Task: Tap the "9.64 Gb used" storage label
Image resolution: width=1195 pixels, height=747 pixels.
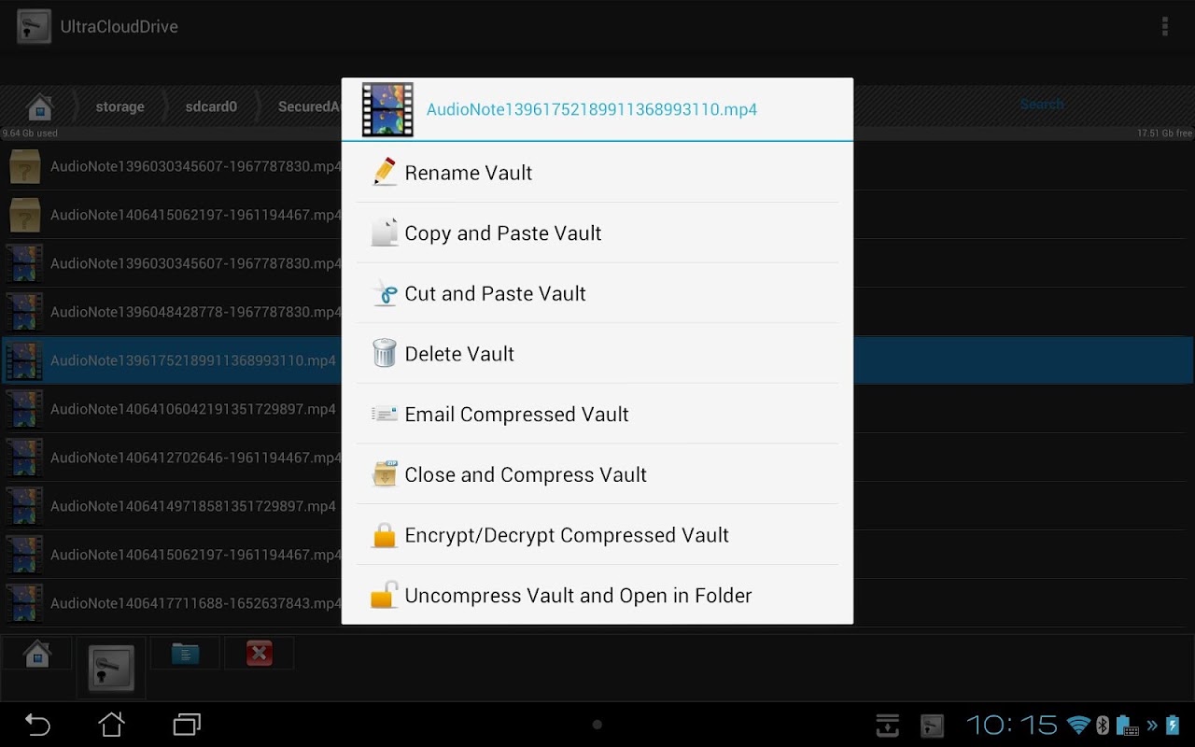Action: (30, 134)
